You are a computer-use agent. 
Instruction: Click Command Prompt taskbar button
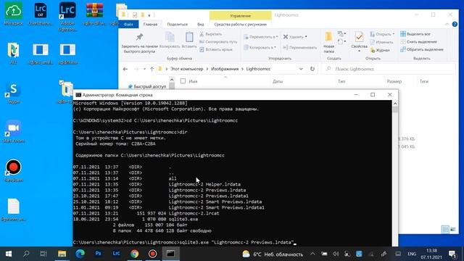pos(170,254)
